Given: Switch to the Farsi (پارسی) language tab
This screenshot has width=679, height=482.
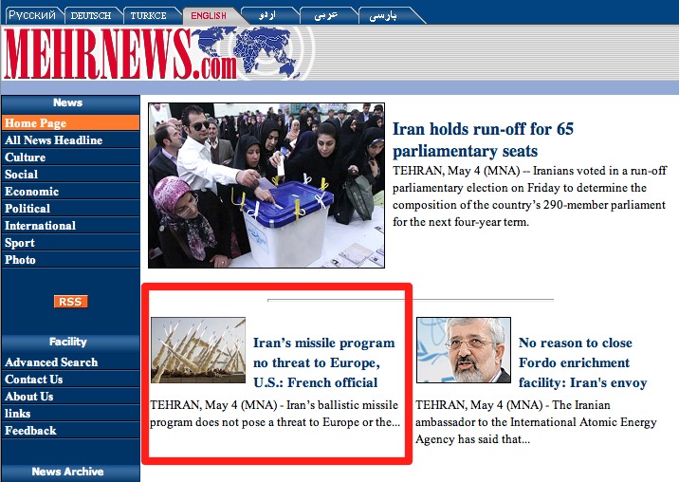Looking at the screenshot, I should point(383,15).
